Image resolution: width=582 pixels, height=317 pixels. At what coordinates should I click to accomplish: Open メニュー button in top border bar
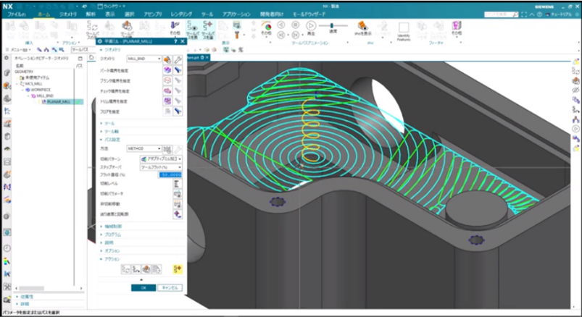pyautogui.click(x=20, y=50)
